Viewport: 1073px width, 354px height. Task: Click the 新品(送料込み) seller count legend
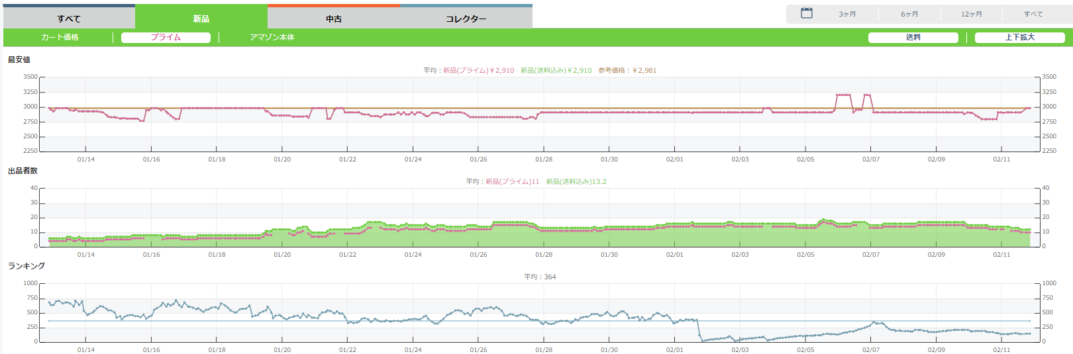pos(576,181)
